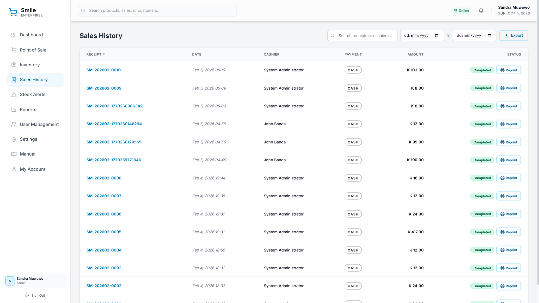The height and width of the screenshot is (303, 539).
Task: Open the Inventory page
Action: click(x=35, y=65)
